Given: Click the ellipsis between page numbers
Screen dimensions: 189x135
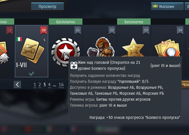Looking at the screenshot, I should (x=55, y=85).
